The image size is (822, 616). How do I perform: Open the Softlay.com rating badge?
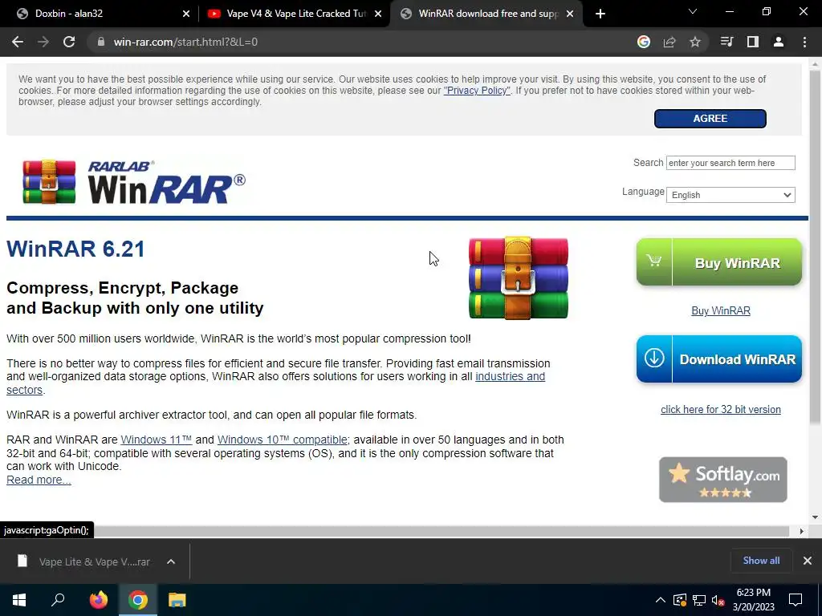click(723, 480)
